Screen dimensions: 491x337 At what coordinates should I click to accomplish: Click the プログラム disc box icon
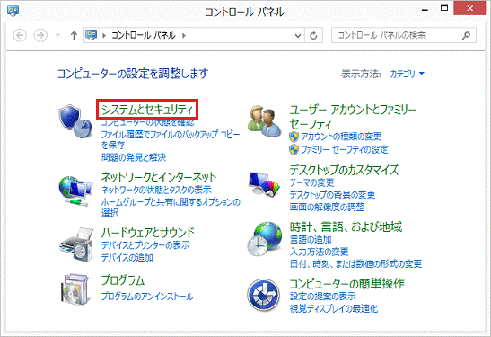[x=75, y=289]
